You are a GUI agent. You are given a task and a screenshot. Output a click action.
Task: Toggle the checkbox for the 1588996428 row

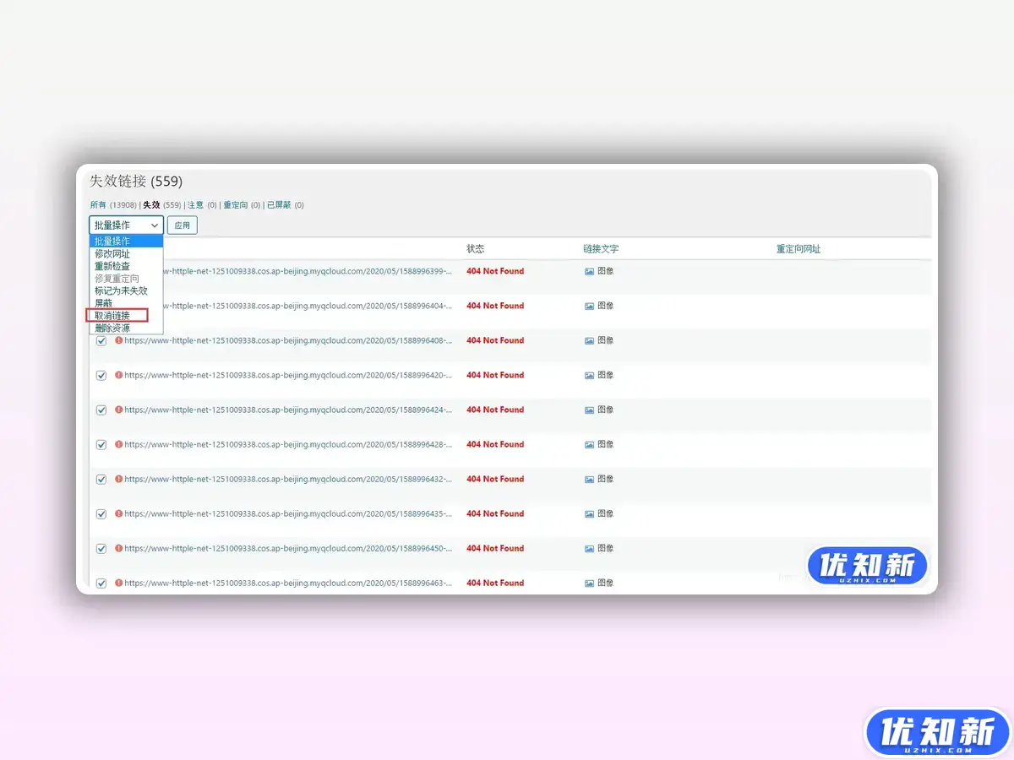tap(101, 445)
